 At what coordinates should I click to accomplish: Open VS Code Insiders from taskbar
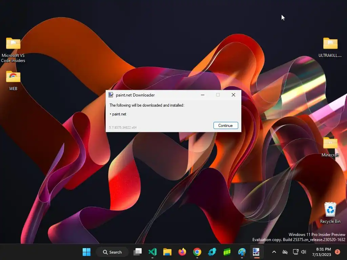152,252
